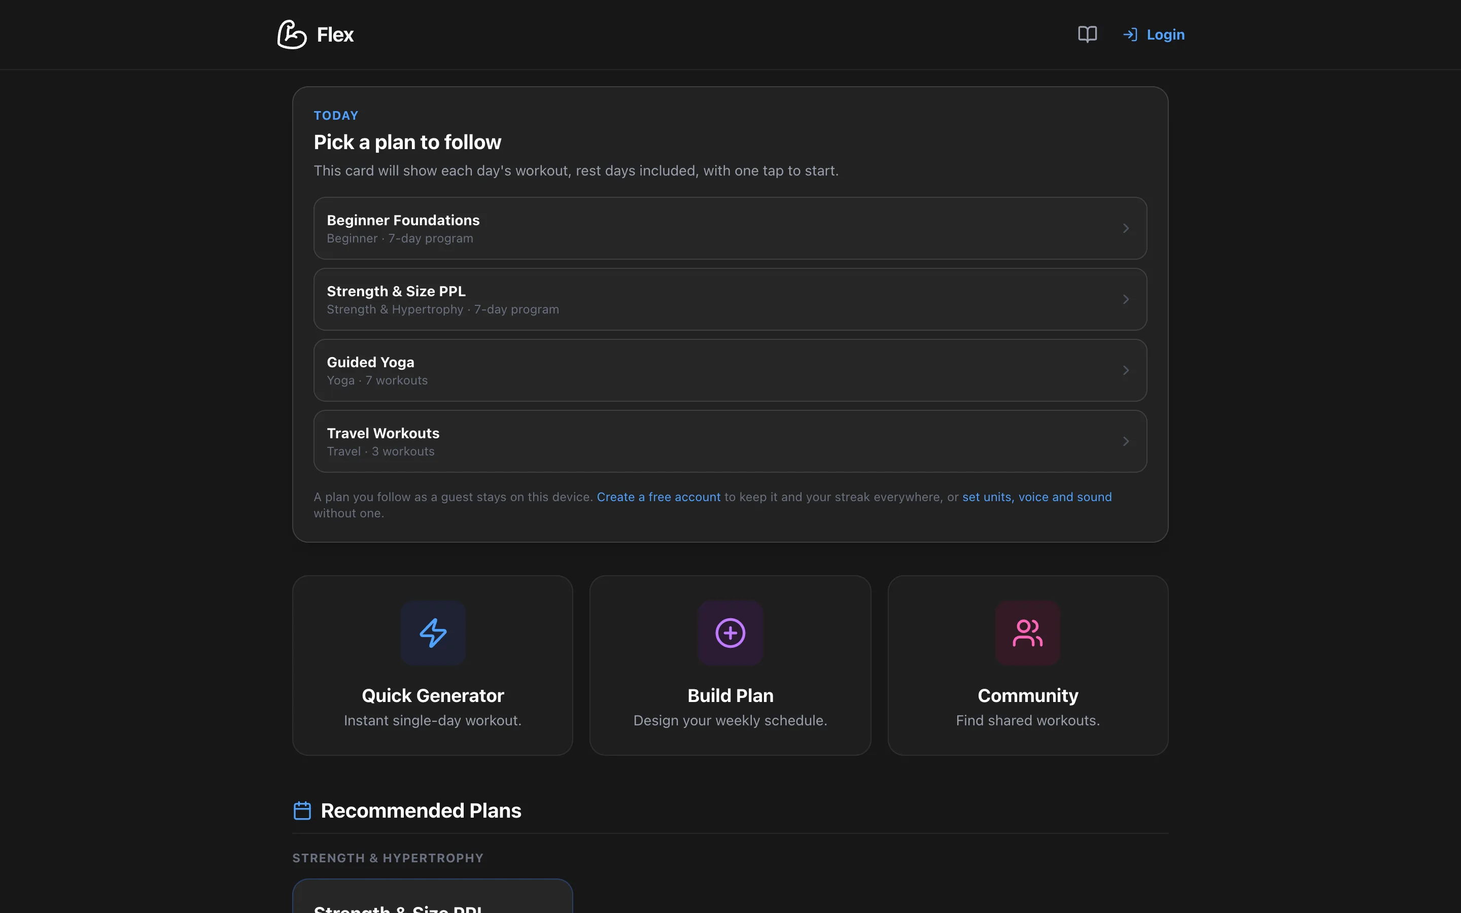Click the Quick Generator lightning bolt icon
The height and width of the screenshot is (913, 1461).
433,633
